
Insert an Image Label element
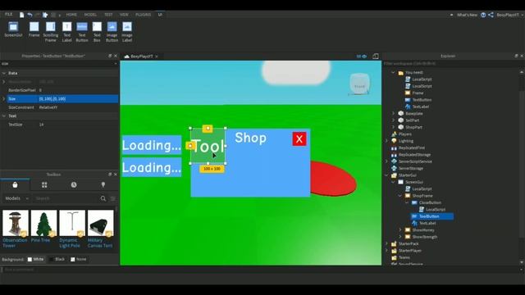[127, 32]
